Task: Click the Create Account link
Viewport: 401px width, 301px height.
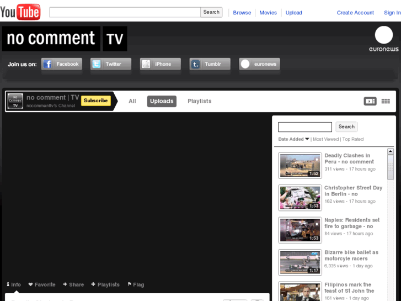Action: click(355, 13)
